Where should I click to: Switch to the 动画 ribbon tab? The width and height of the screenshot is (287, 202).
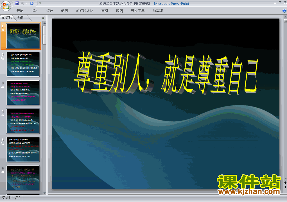pyautogui.click(x=64, y=11)
